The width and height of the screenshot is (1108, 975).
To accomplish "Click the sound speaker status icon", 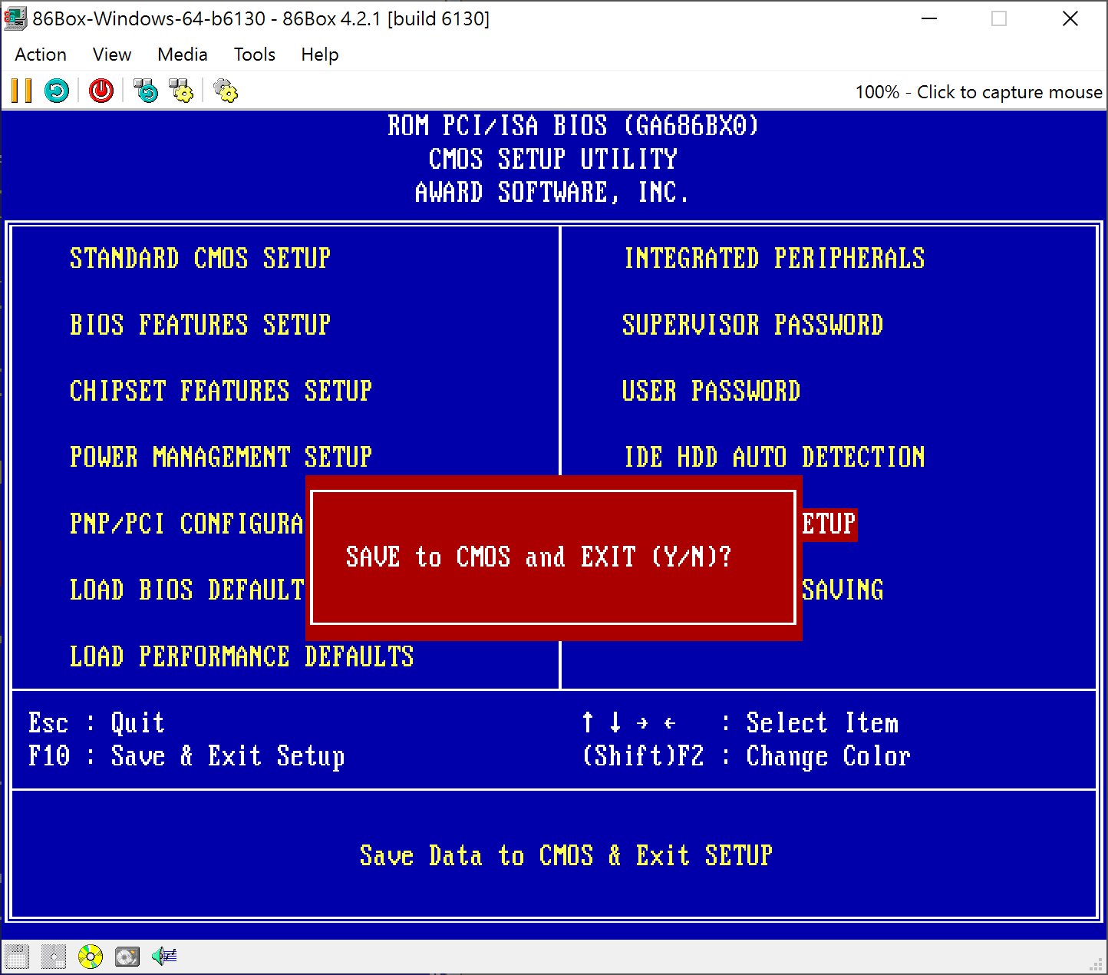I will pos(164,957).
